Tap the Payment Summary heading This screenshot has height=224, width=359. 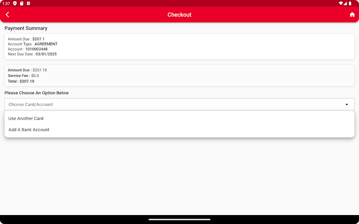tap(26, 28)
